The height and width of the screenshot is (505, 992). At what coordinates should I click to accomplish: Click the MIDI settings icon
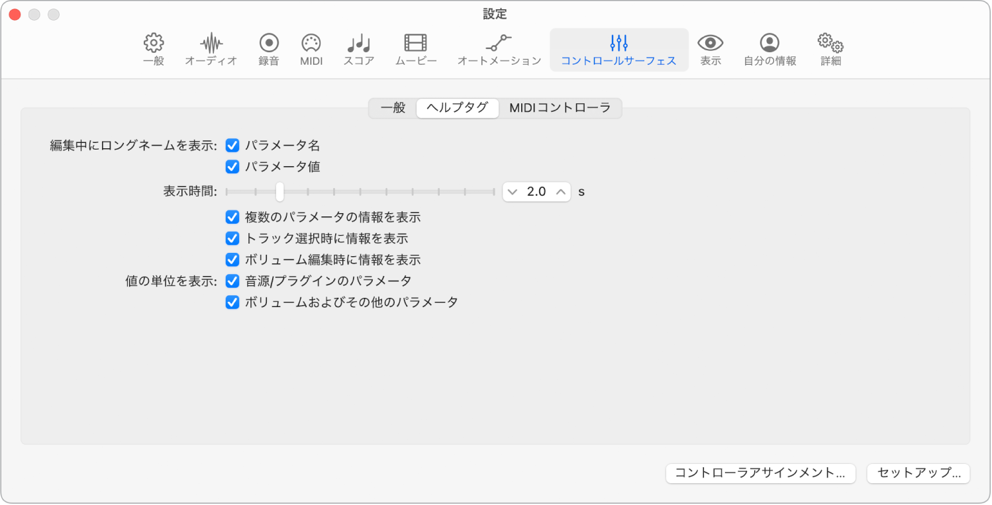pyautogui.click(x=311, y=49)
